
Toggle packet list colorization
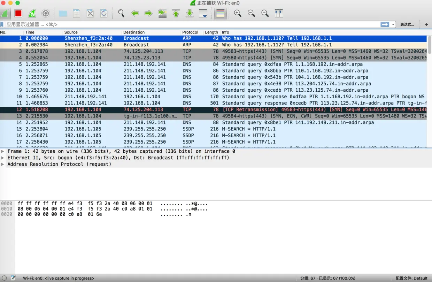click(x=220, y=14)
